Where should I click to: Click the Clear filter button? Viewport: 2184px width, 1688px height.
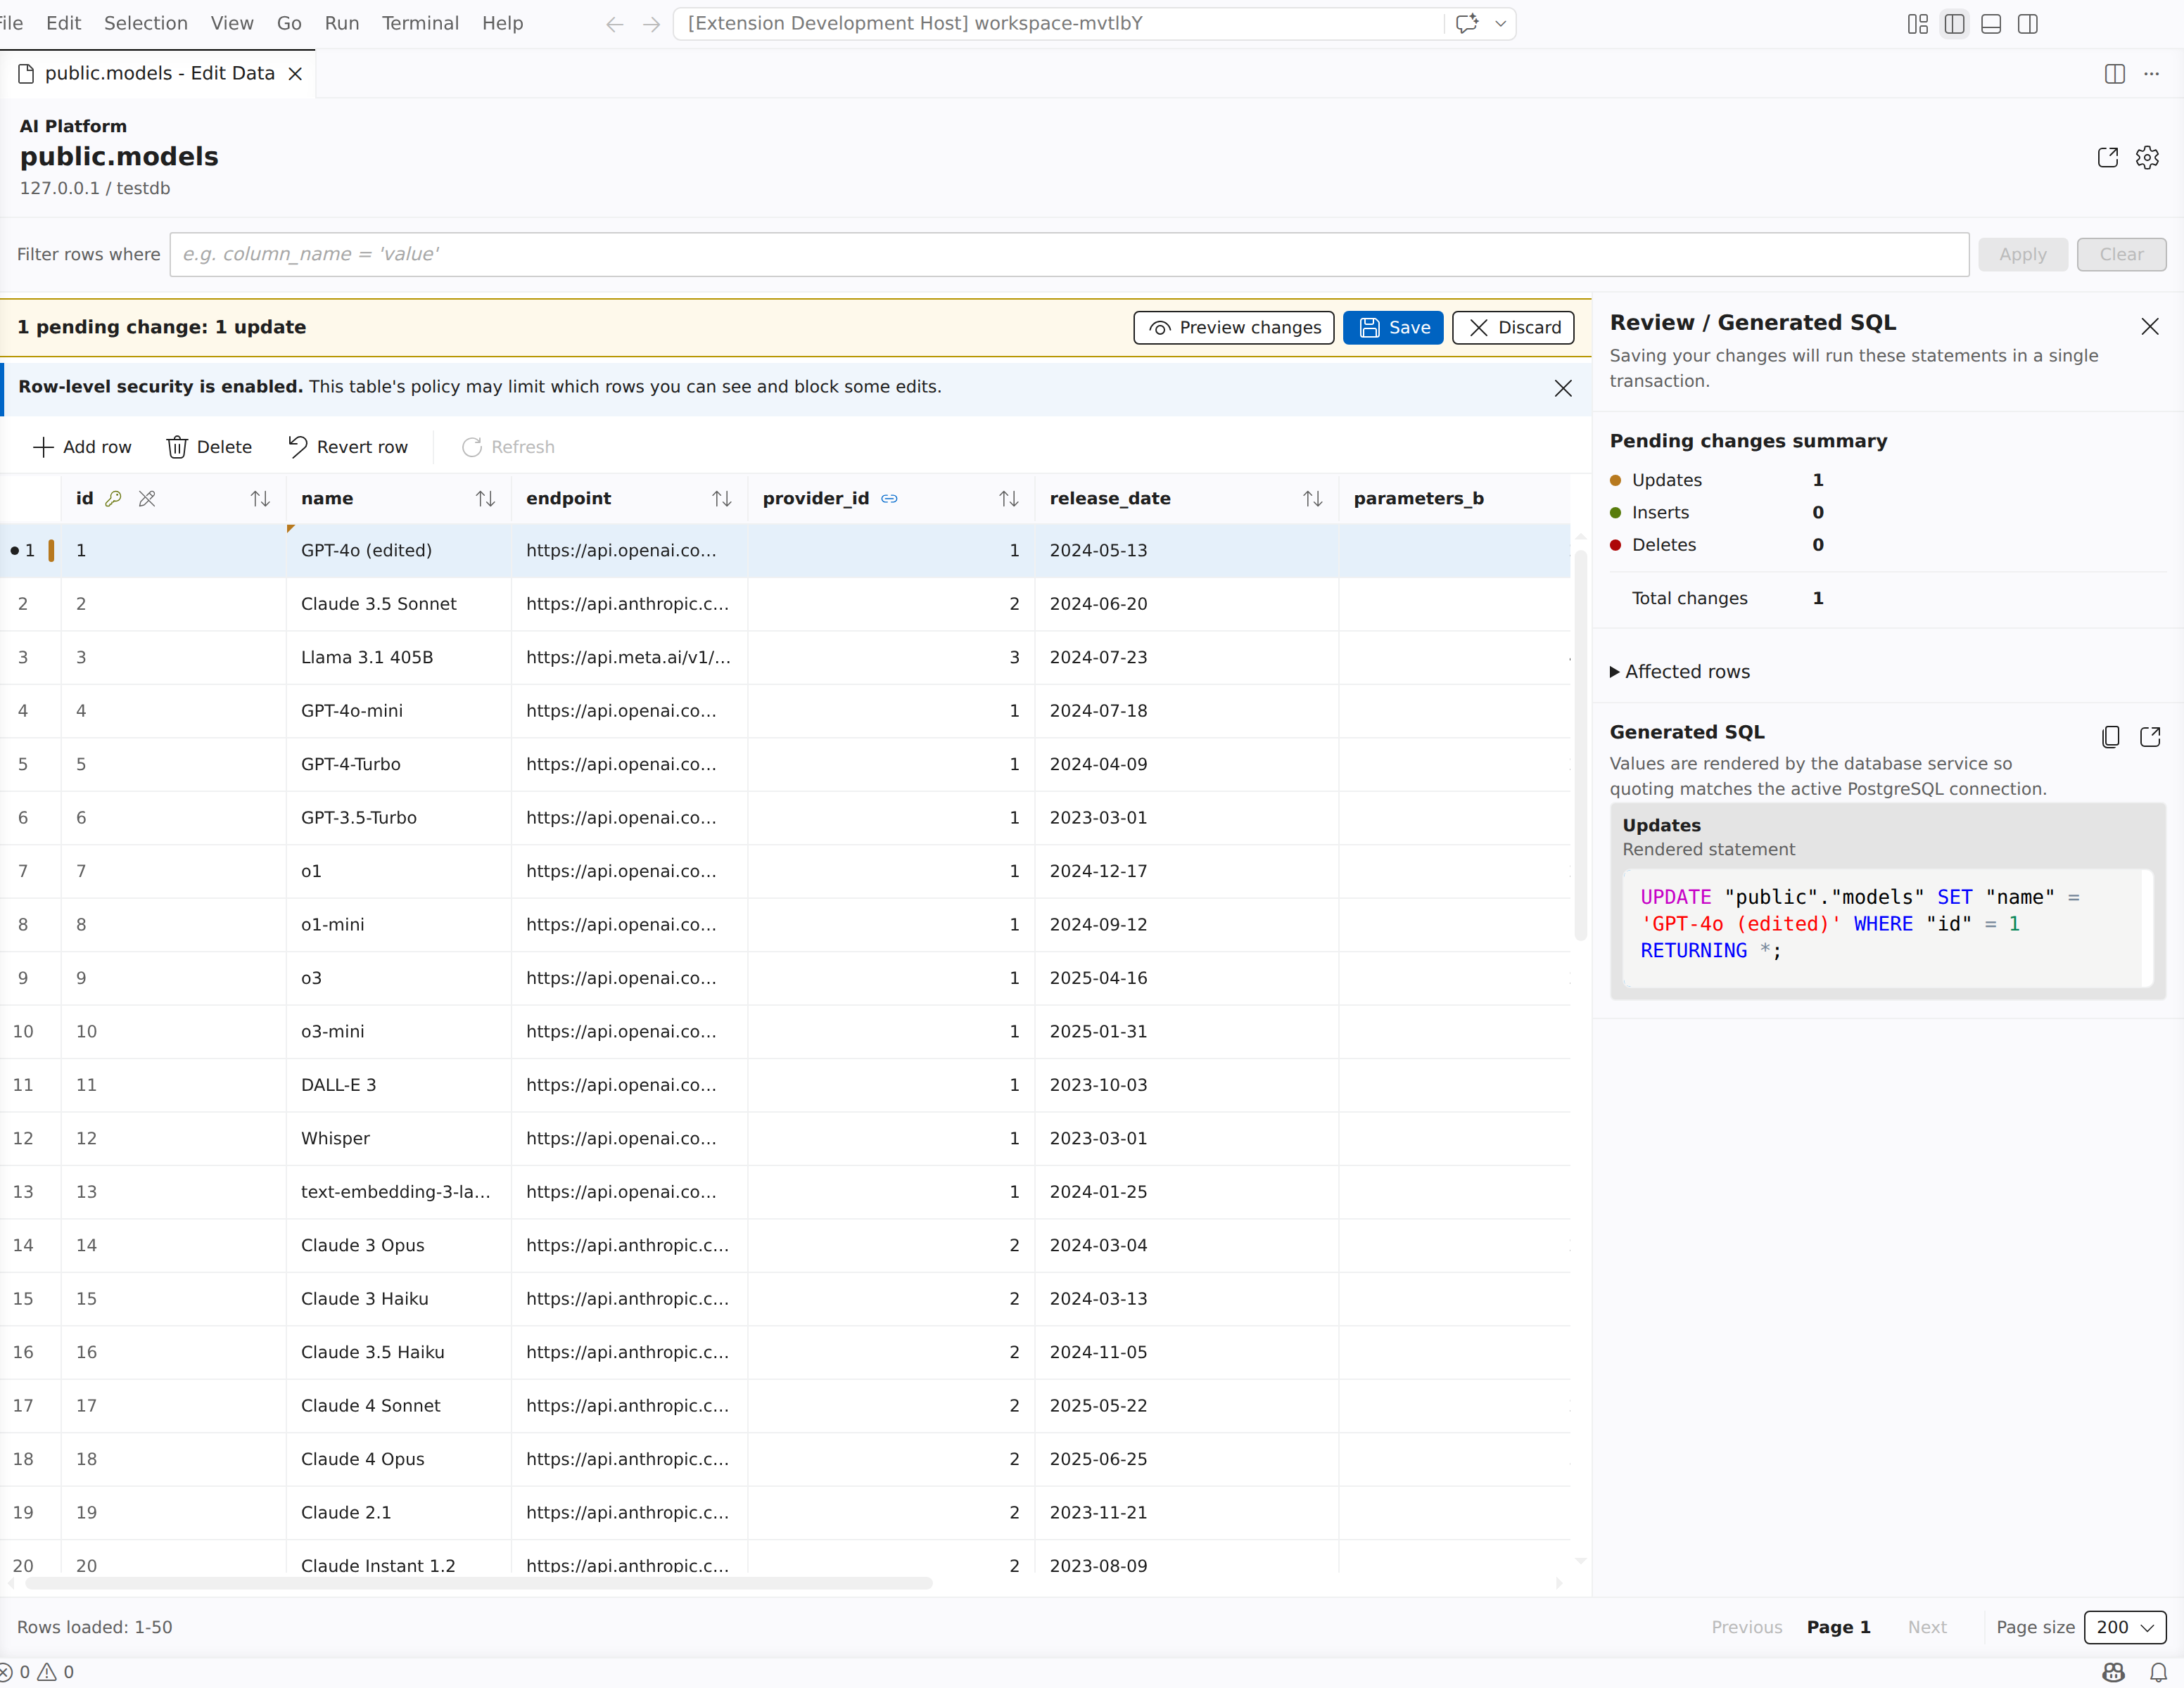pos(2121,255)
